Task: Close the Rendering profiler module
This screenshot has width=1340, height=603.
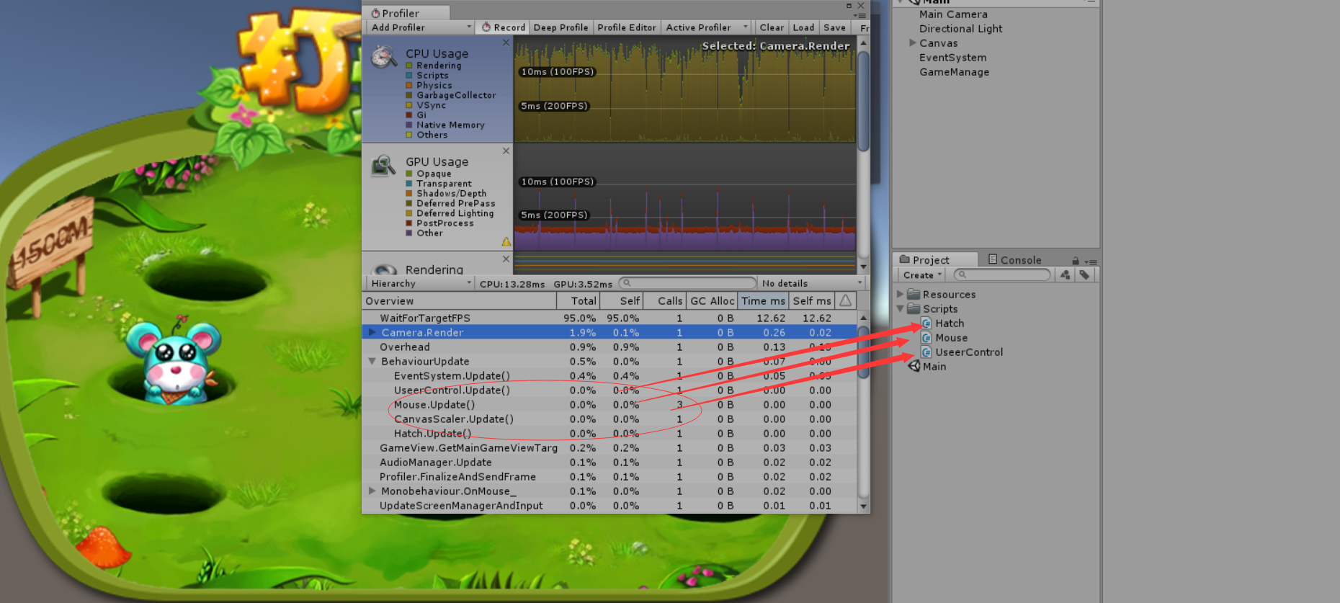Action: pos(506,259)
